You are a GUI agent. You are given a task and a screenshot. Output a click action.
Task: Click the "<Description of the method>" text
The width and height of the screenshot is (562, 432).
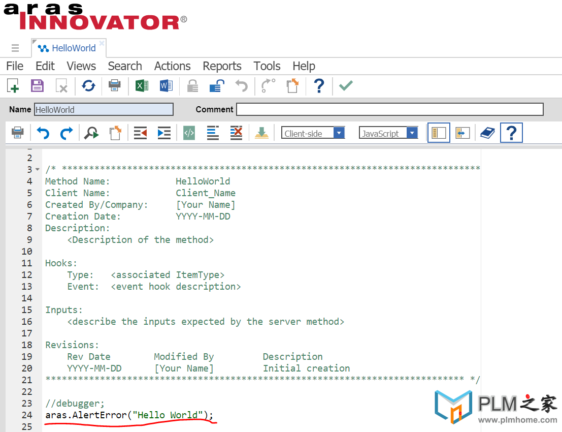[141, 240]
